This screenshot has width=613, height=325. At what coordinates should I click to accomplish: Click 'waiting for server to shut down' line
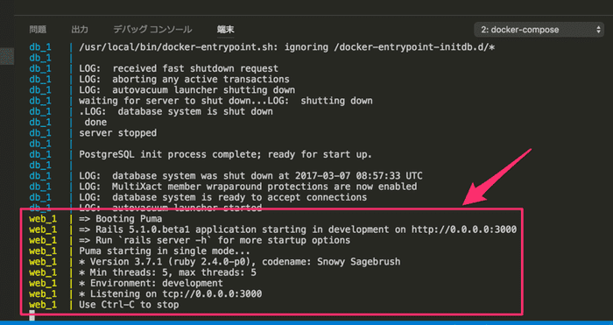(226, 101)
